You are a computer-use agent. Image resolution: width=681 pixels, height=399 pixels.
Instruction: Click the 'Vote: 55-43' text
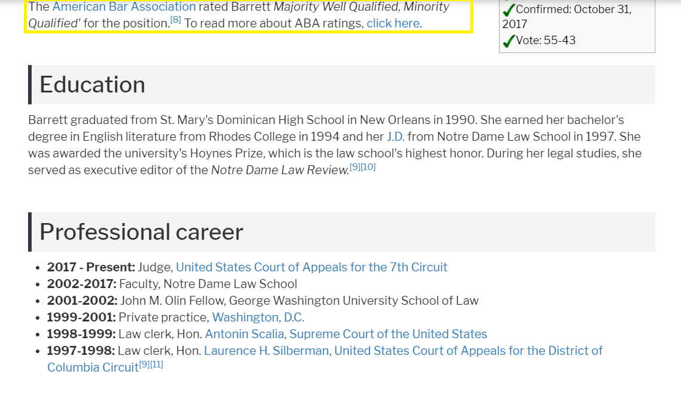[546, 41]
